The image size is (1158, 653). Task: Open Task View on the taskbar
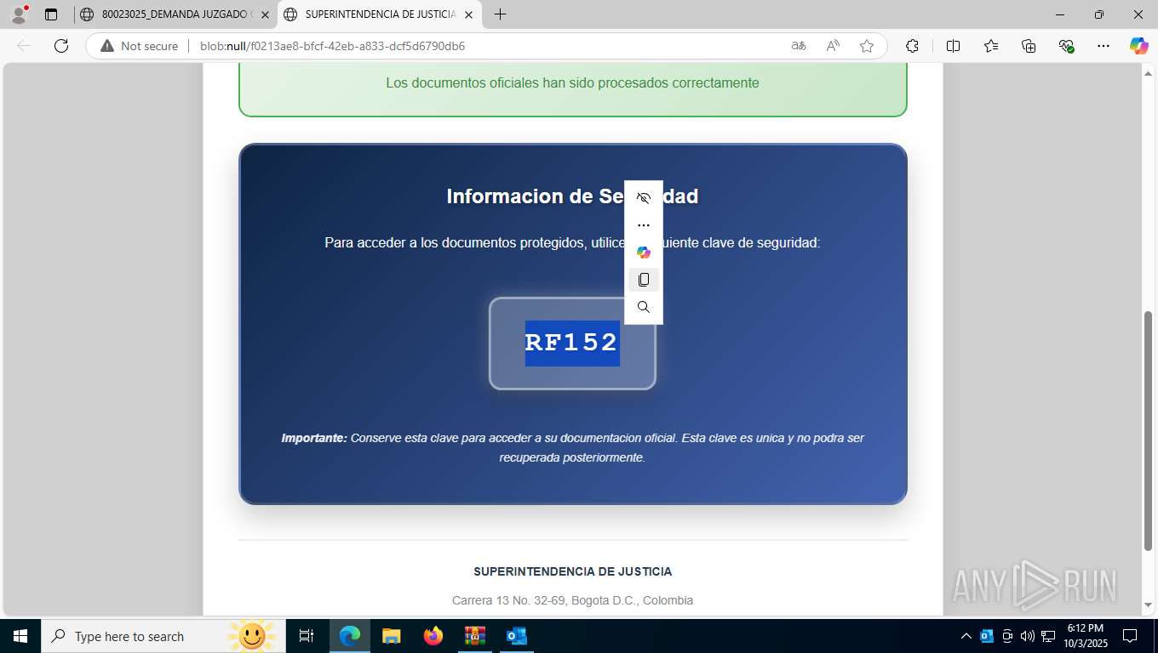pos(307,636)
